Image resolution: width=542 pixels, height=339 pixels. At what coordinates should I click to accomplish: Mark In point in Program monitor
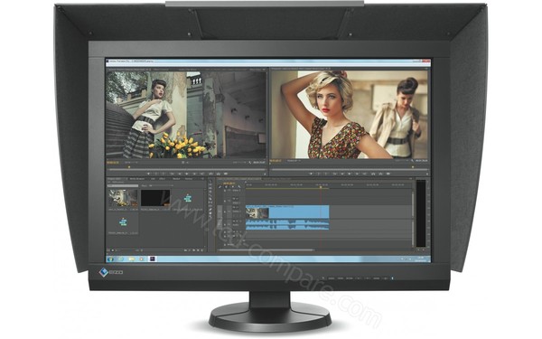pos(318,174)
